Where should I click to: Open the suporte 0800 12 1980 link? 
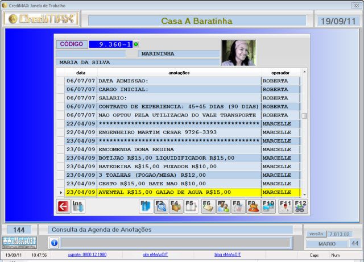[86, 256]
